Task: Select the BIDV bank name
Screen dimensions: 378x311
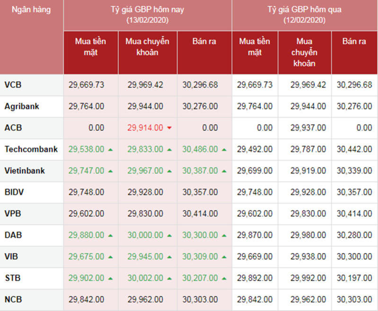Action: [14, 193]
